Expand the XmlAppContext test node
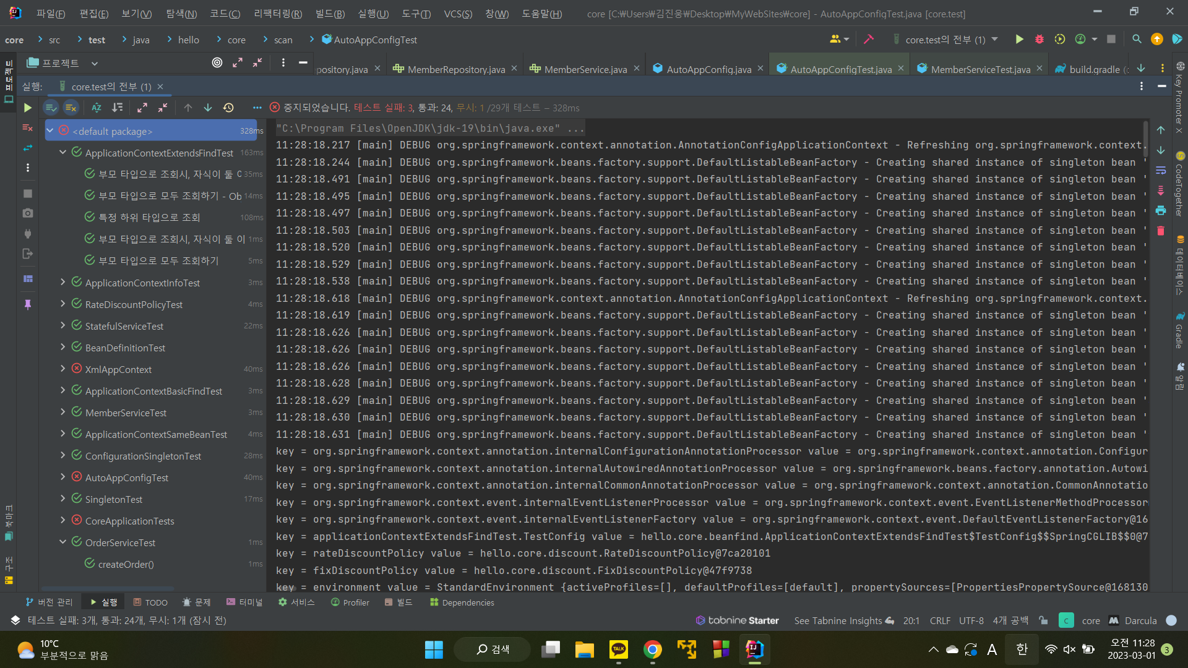Image resolution: width=1188 pixels, height=668 pixels. coord(62,369)
